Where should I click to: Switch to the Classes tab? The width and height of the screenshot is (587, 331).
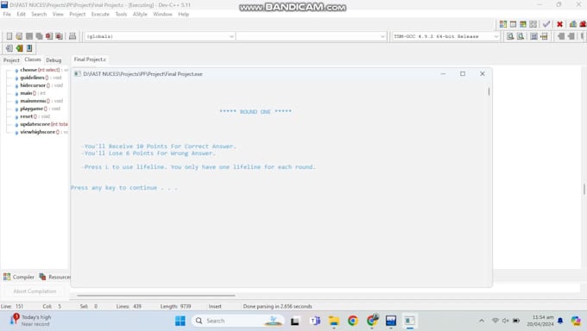click(x=33, y=59)
